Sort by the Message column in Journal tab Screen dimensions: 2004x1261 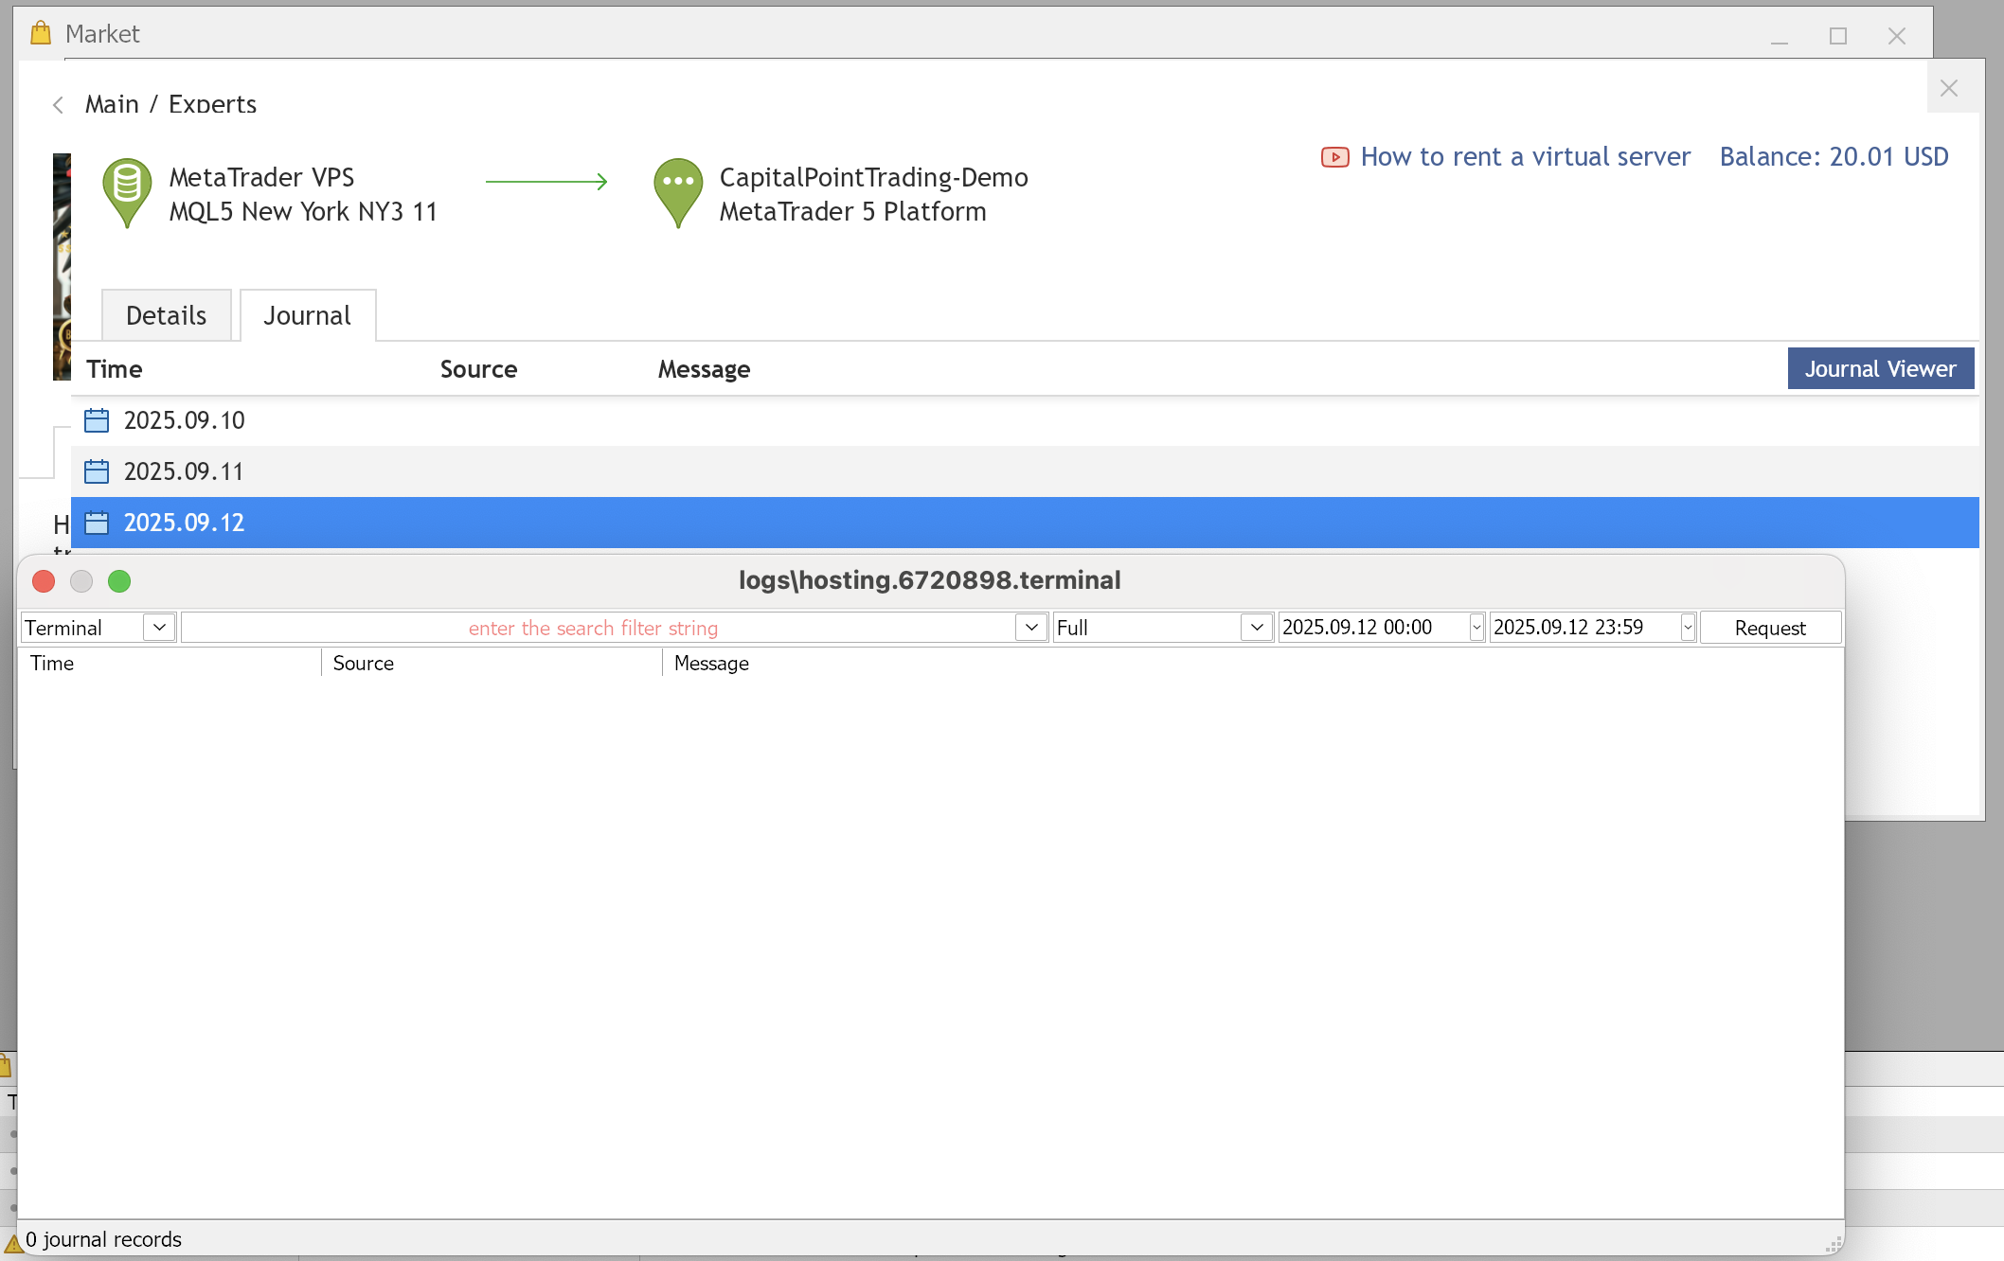pyautogui.click(x=704, y=369)
